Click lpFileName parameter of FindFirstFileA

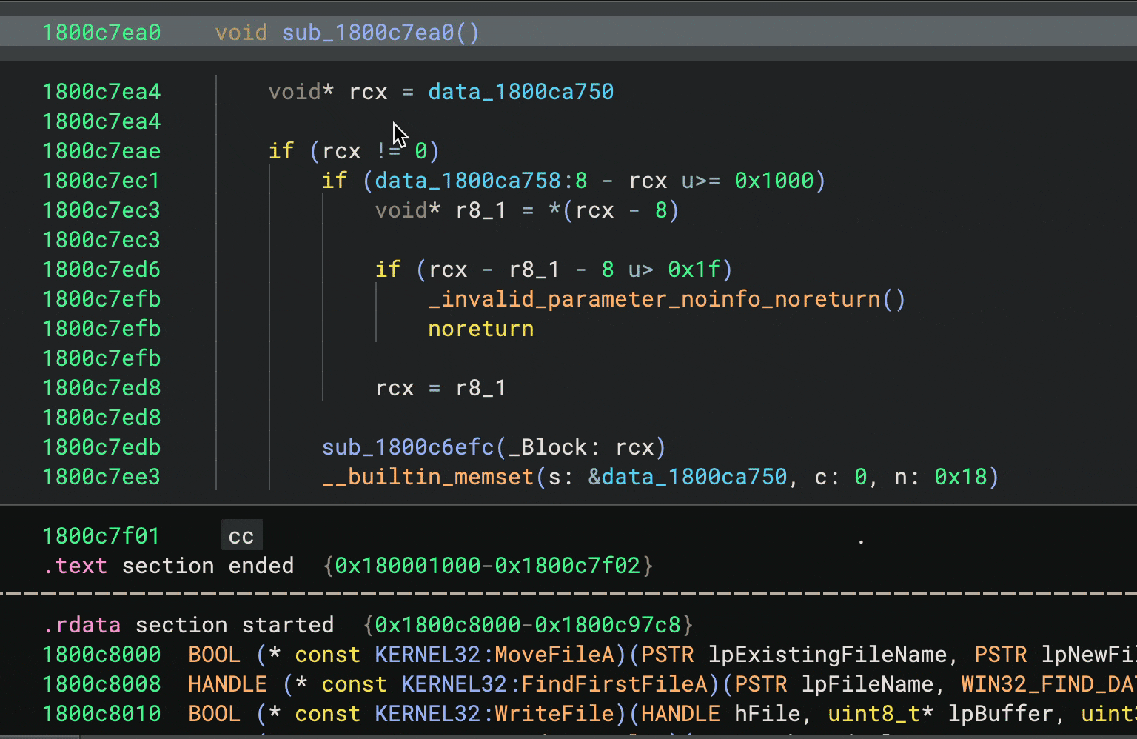pyautogui.click(x=868, y=684)
